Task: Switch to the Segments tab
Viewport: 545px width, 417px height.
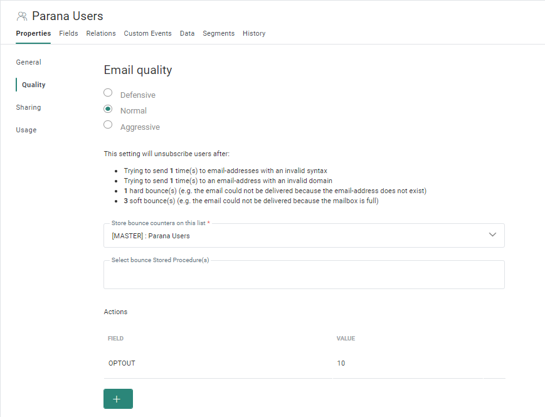Action: [x=218, y=33]
